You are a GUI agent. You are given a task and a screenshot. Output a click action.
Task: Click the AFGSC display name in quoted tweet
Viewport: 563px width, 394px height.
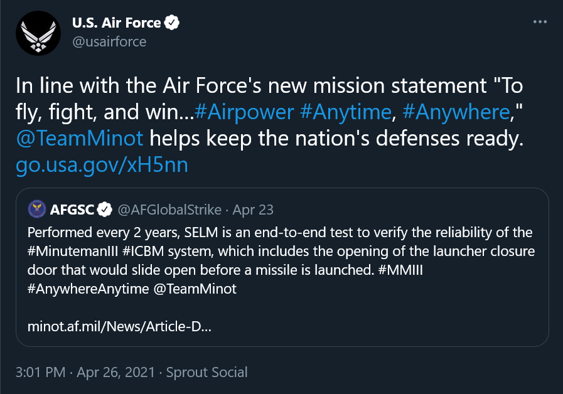click(72, 210)
